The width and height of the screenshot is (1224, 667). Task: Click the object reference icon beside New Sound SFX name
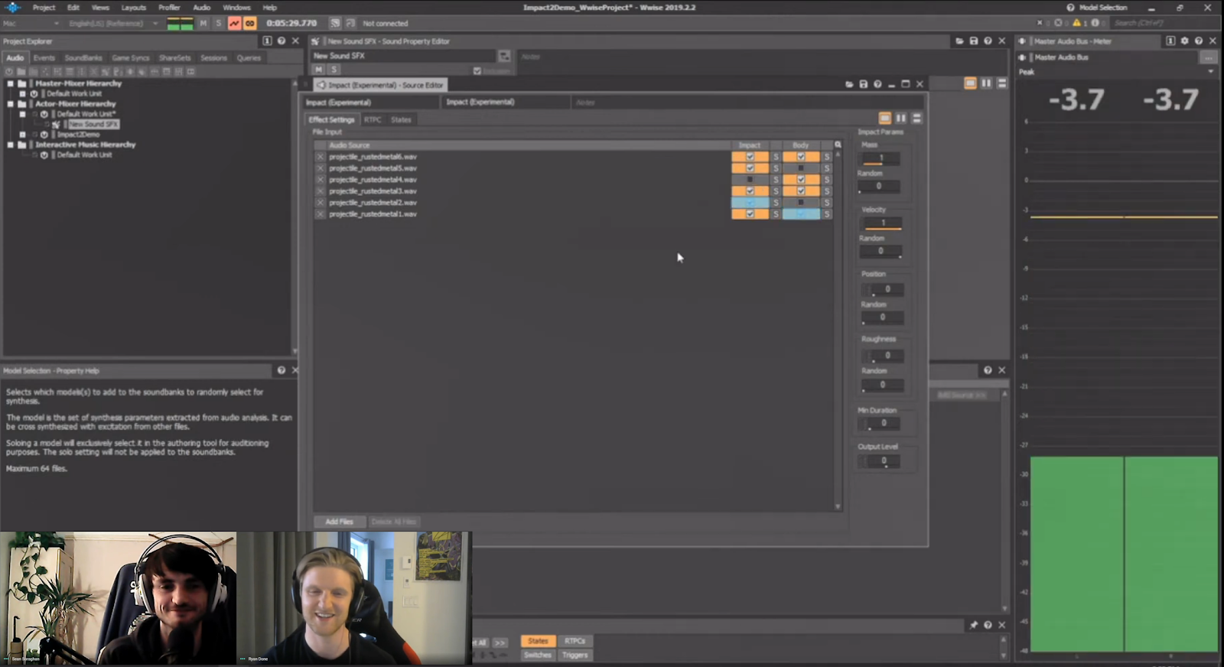point(504,56)
